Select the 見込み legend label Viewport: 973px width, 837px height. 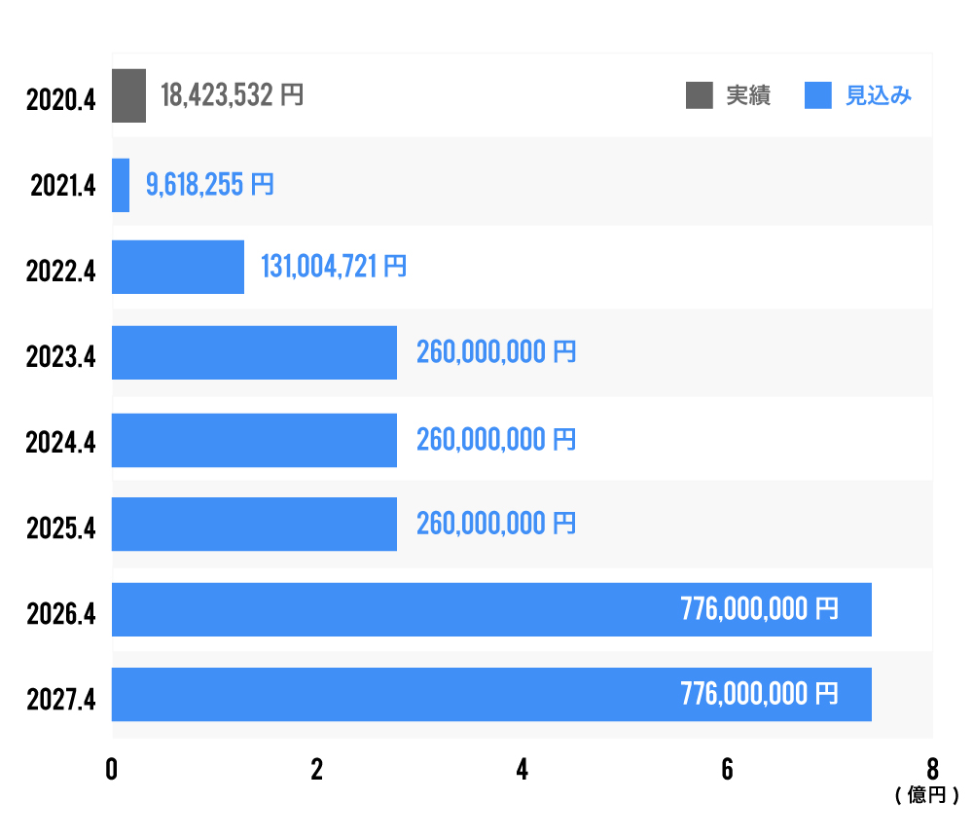point(879,95)
